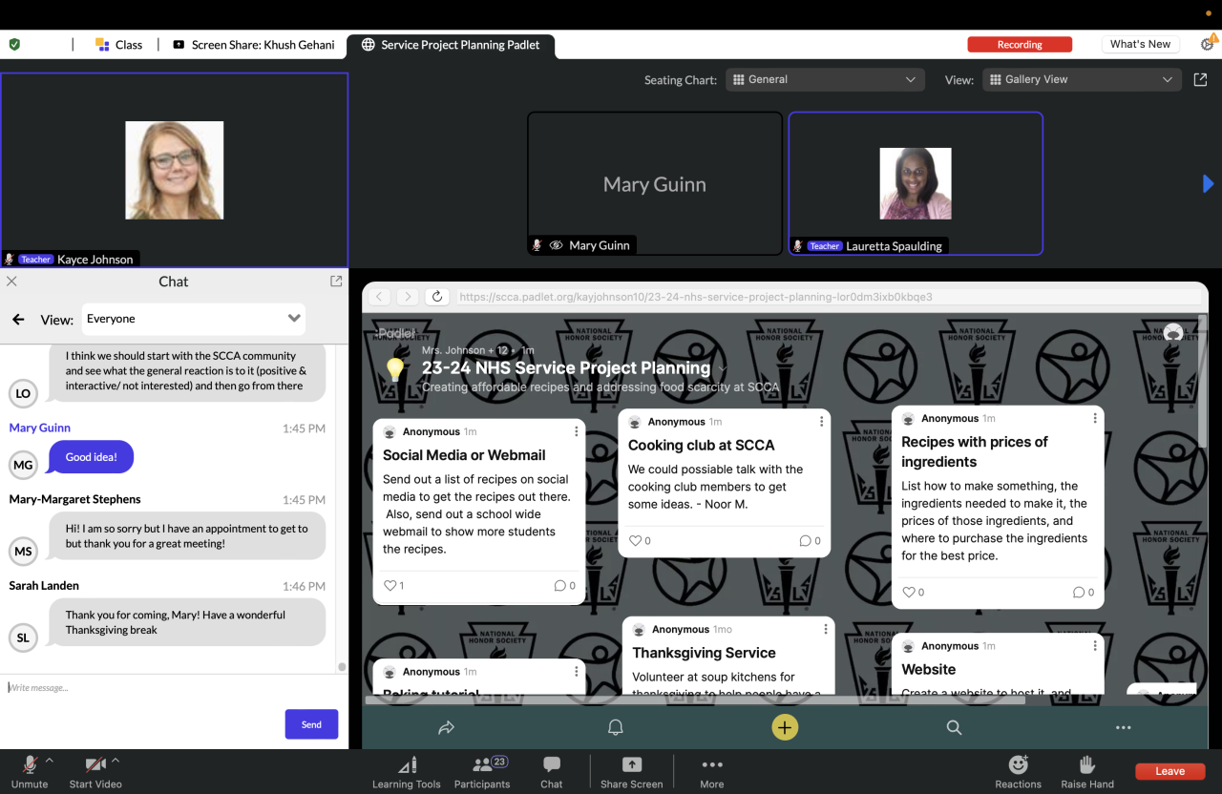Send the chat message

click(311, 724)
